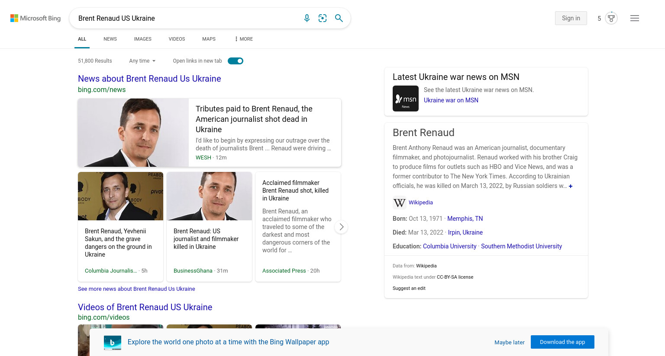Viewport: 665px width, 356px height.
Task: Click bing.com/news URL text
Action: (x=102, y=90)
